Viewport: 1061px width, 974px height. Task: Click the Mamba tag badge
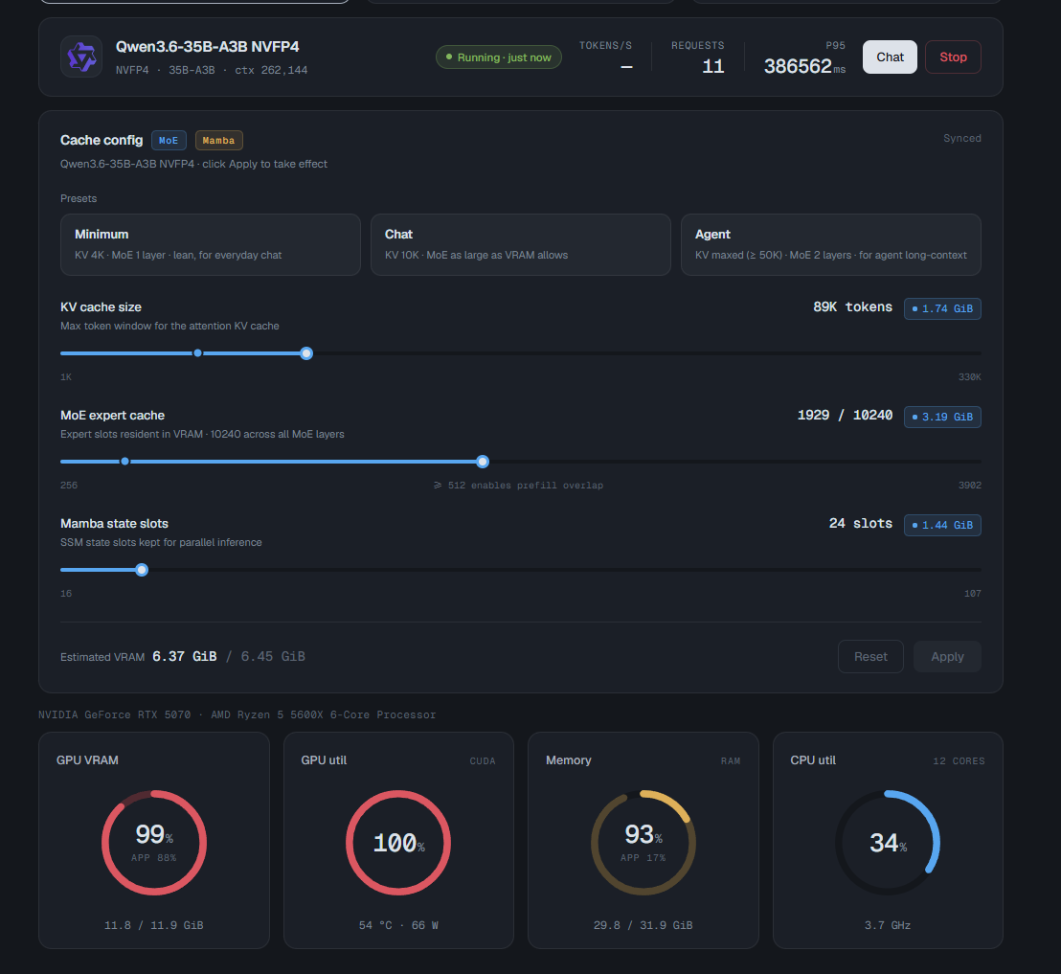218,140
